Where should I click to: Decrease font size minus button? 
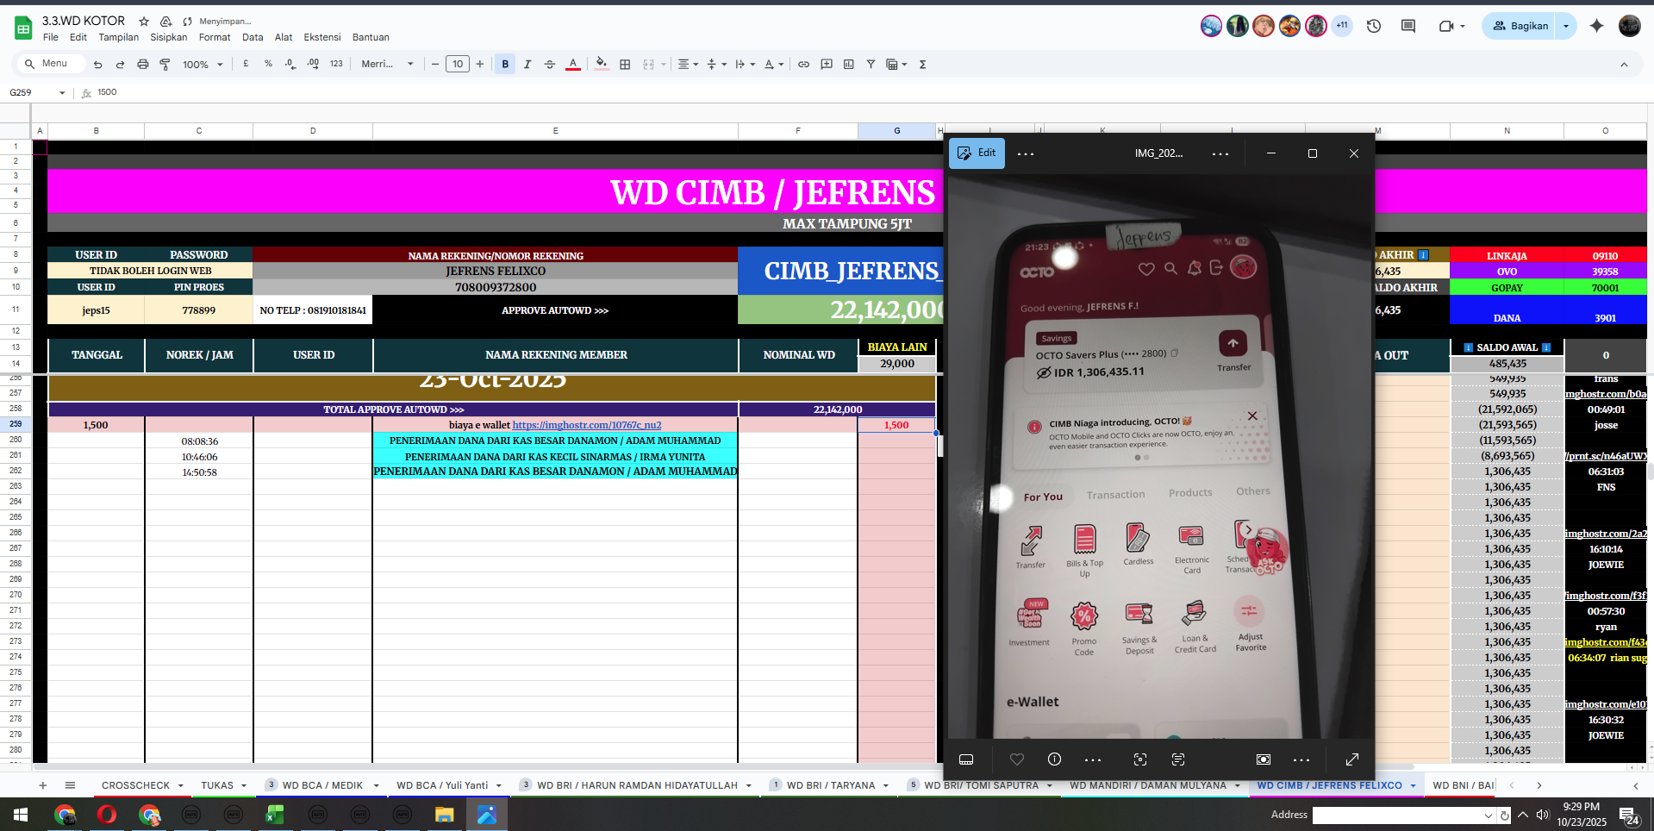pyautogui.click(x=435, y=64)
